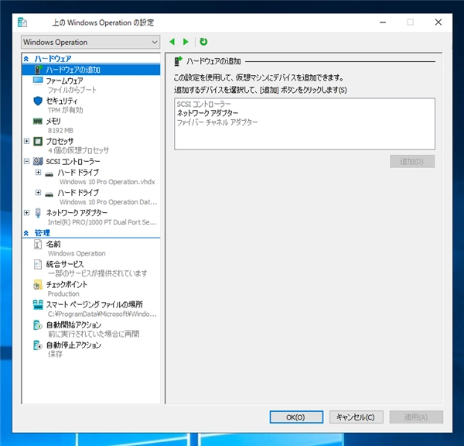Minimize the settings window
Screen dimensions: 464x446
point(383,22)
